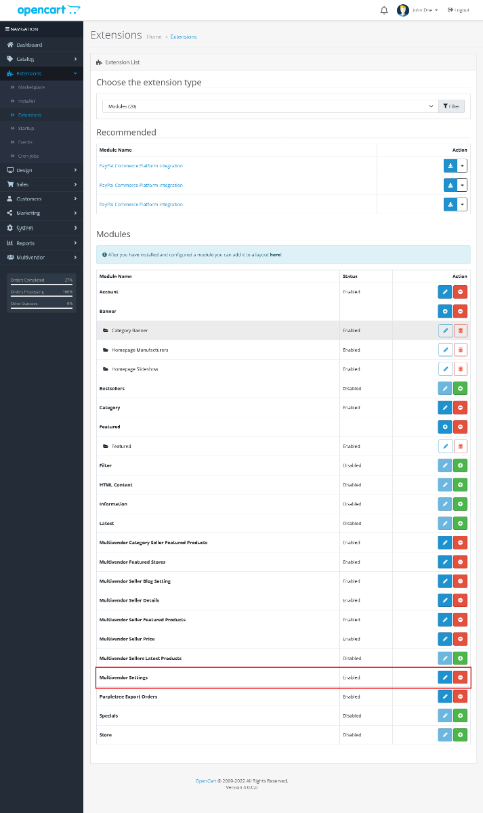Uninstall the Featured module
Screen dimensions: 483x813
click(x=460, y=427)
